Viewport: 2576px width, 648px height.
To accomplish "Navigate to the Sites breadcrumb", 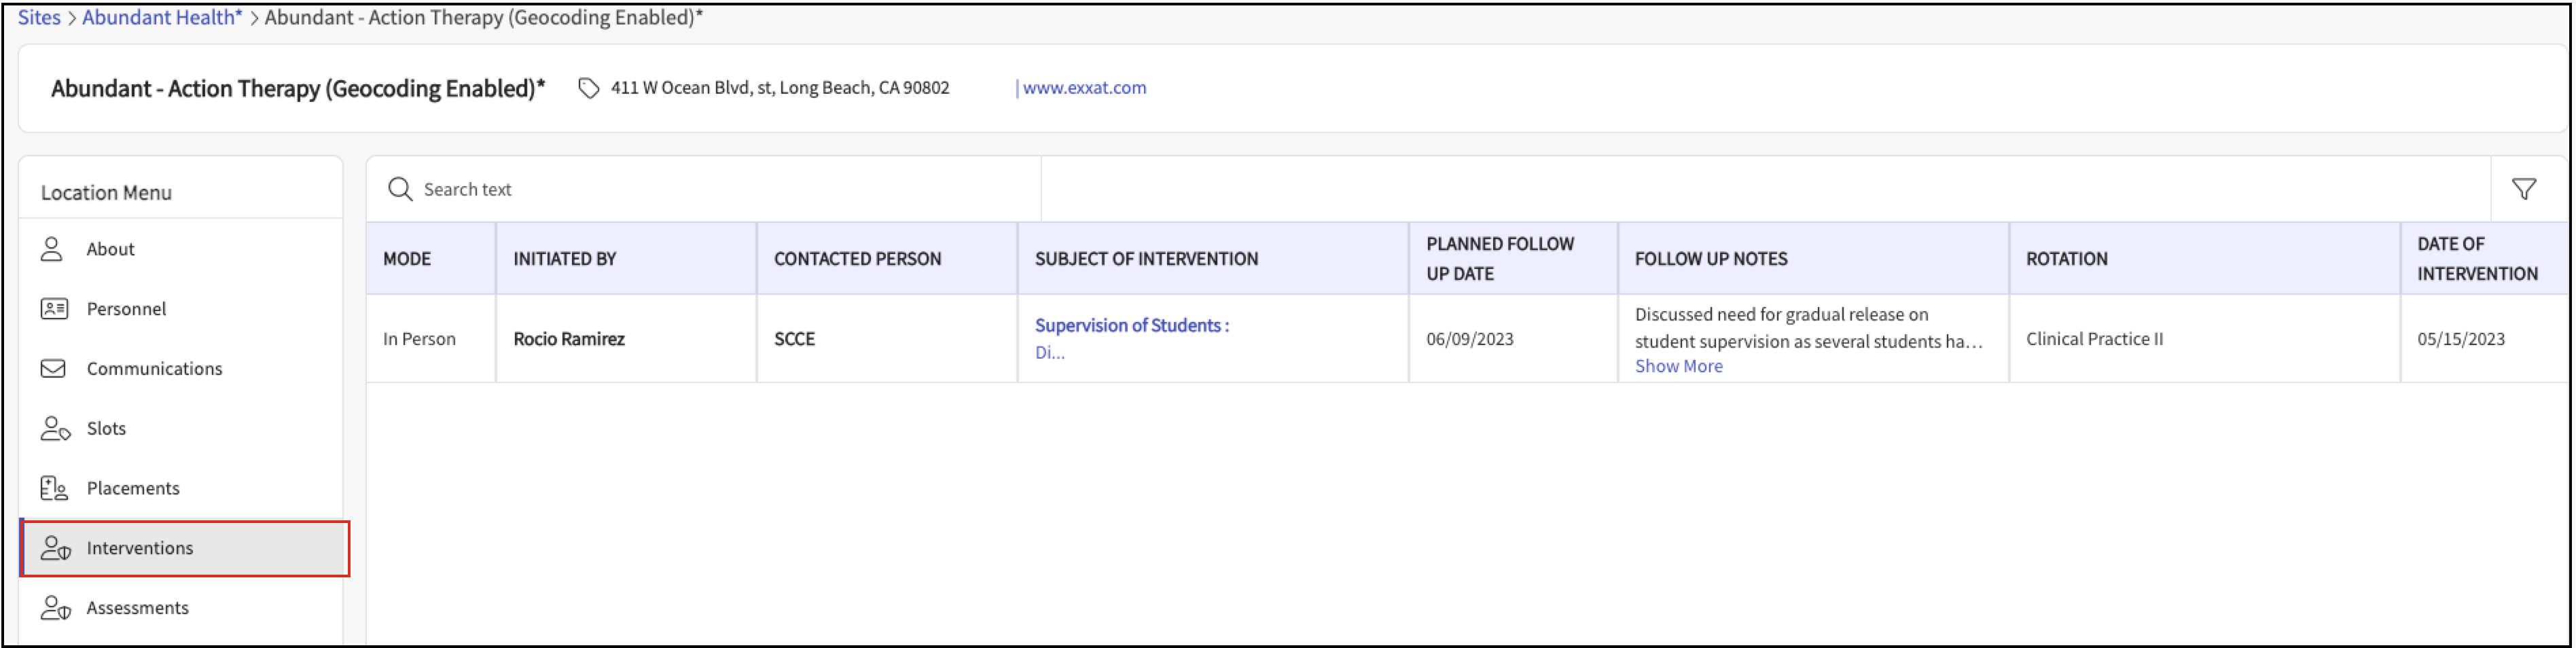I will (39, 17).
